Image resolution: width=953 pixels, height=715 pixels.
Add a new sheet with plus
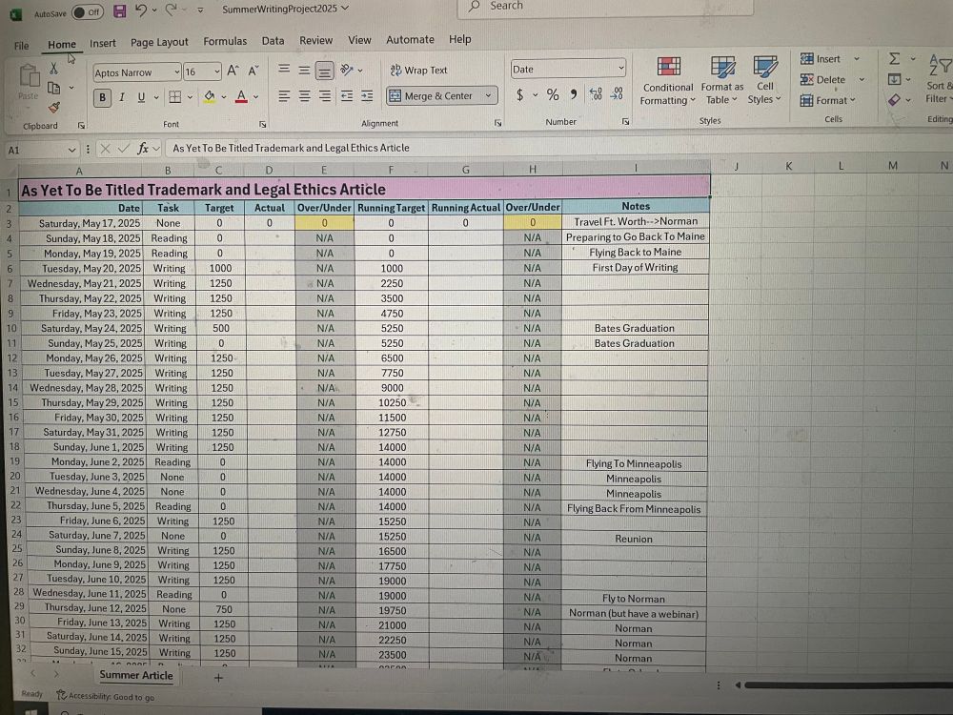coord(218,677)
